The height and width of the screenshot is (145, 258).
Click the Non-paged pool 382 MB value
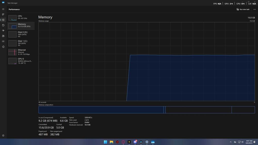pyautogui.click(x=55, y=134)
